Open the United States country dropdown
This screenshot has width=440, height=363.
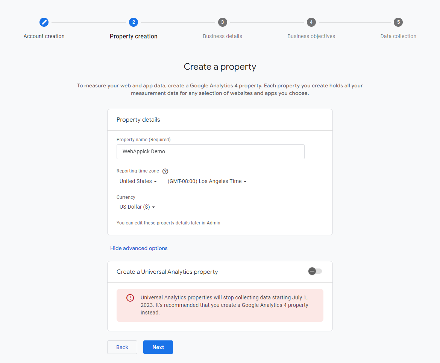tap(138, 181)
